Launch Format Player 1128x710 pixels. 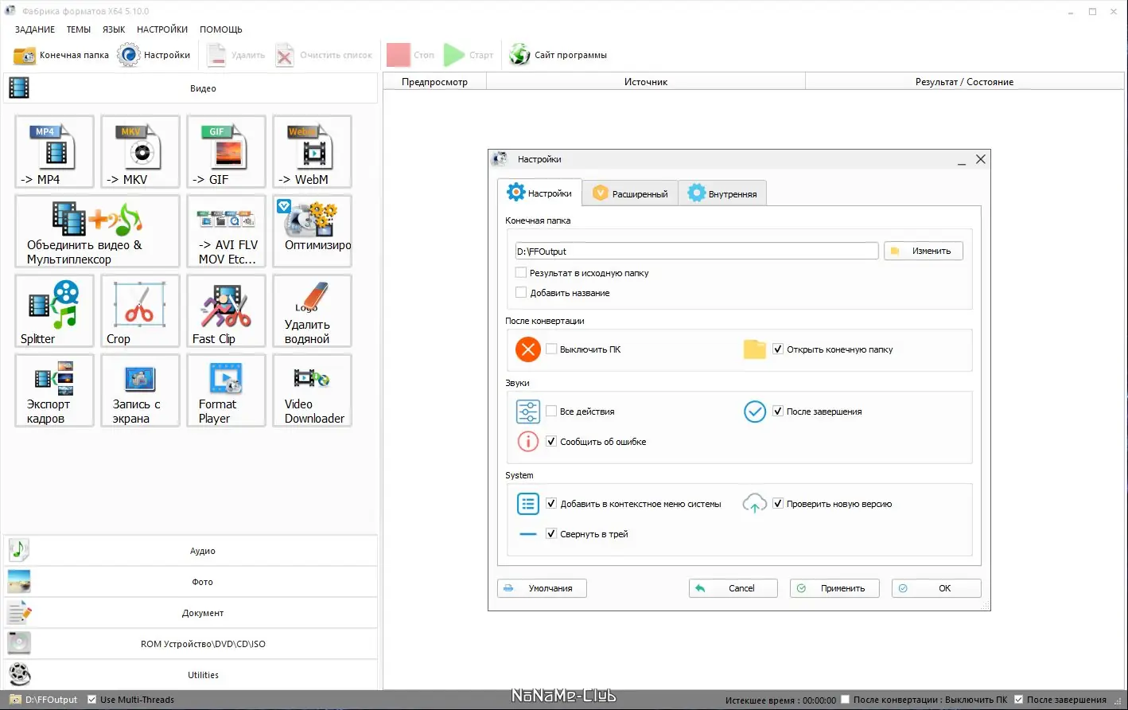coord(226,390)
